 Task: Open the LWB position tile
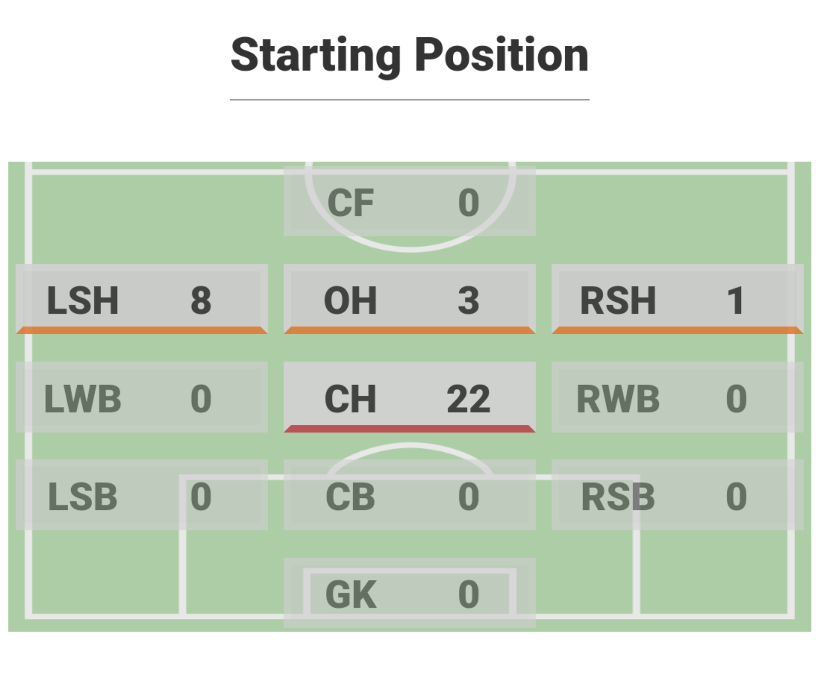[141, 397]
